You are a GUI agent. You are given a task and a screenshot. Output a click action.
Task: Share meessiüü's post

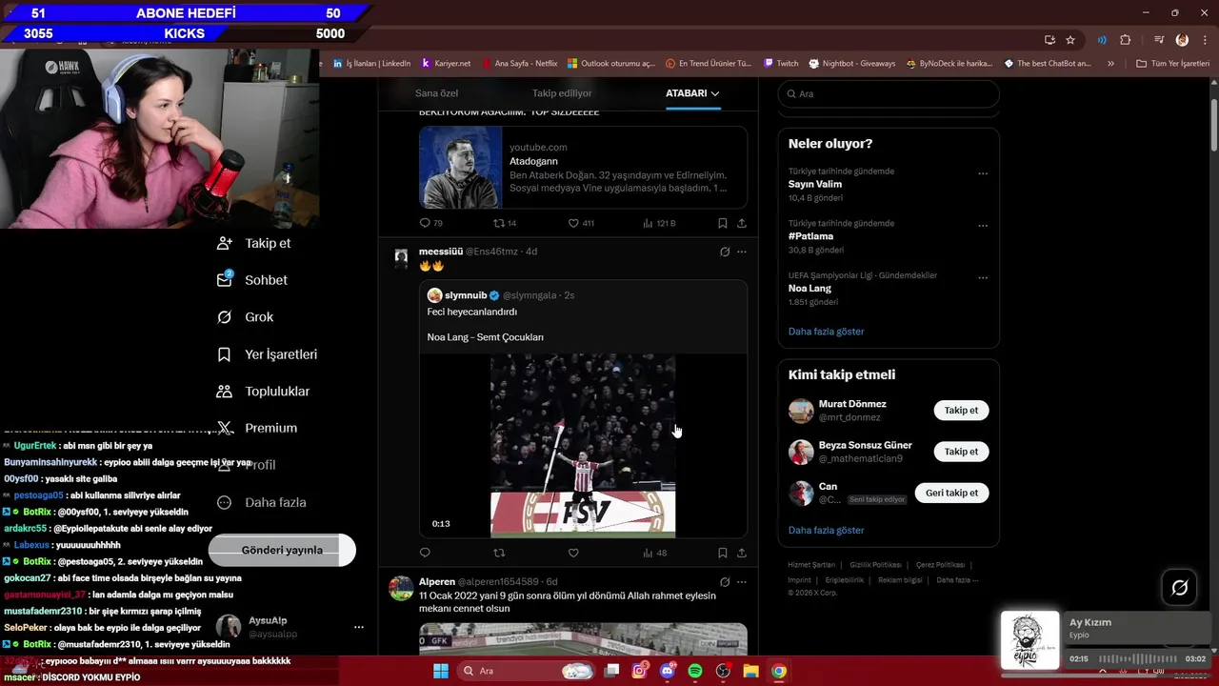[741, 553]
